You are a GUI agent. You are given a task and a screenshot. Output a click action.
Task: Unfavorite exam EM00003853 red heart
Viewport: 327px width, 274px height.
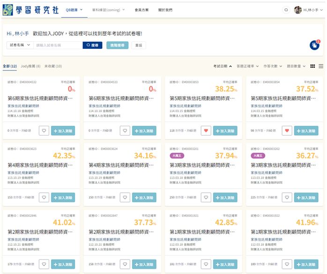click(206, 131)
